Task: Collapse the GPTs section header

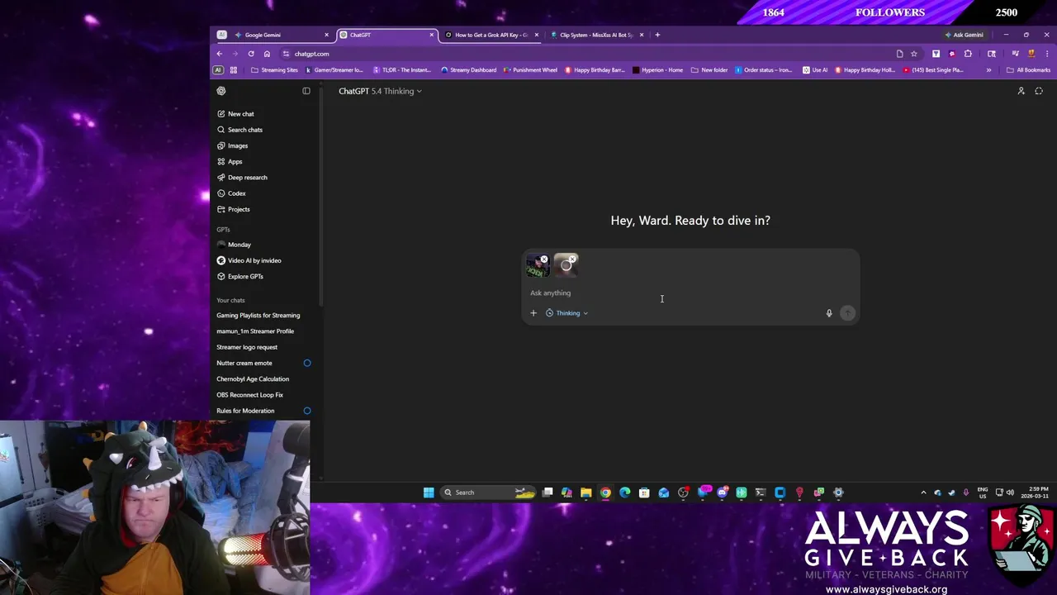Action: click(223, 230)
